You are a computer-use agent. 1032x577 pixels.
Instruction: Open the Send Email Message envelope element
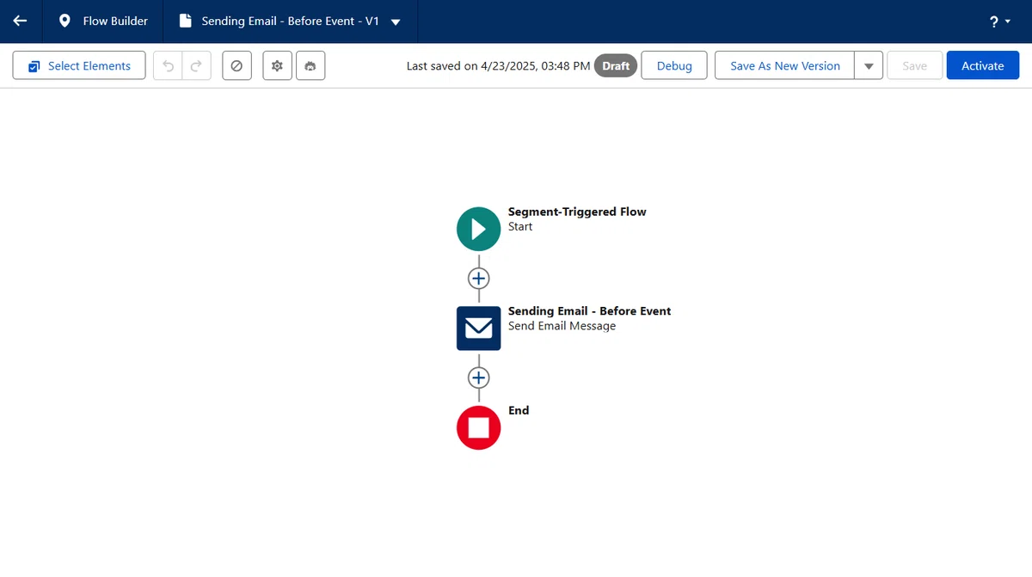(478, 328)
